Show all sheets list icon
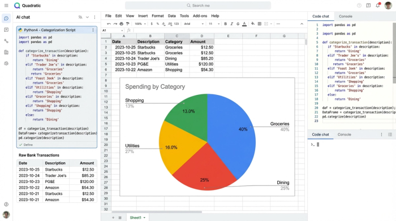This screenshot has height=221, width=396. click(120, 218)
